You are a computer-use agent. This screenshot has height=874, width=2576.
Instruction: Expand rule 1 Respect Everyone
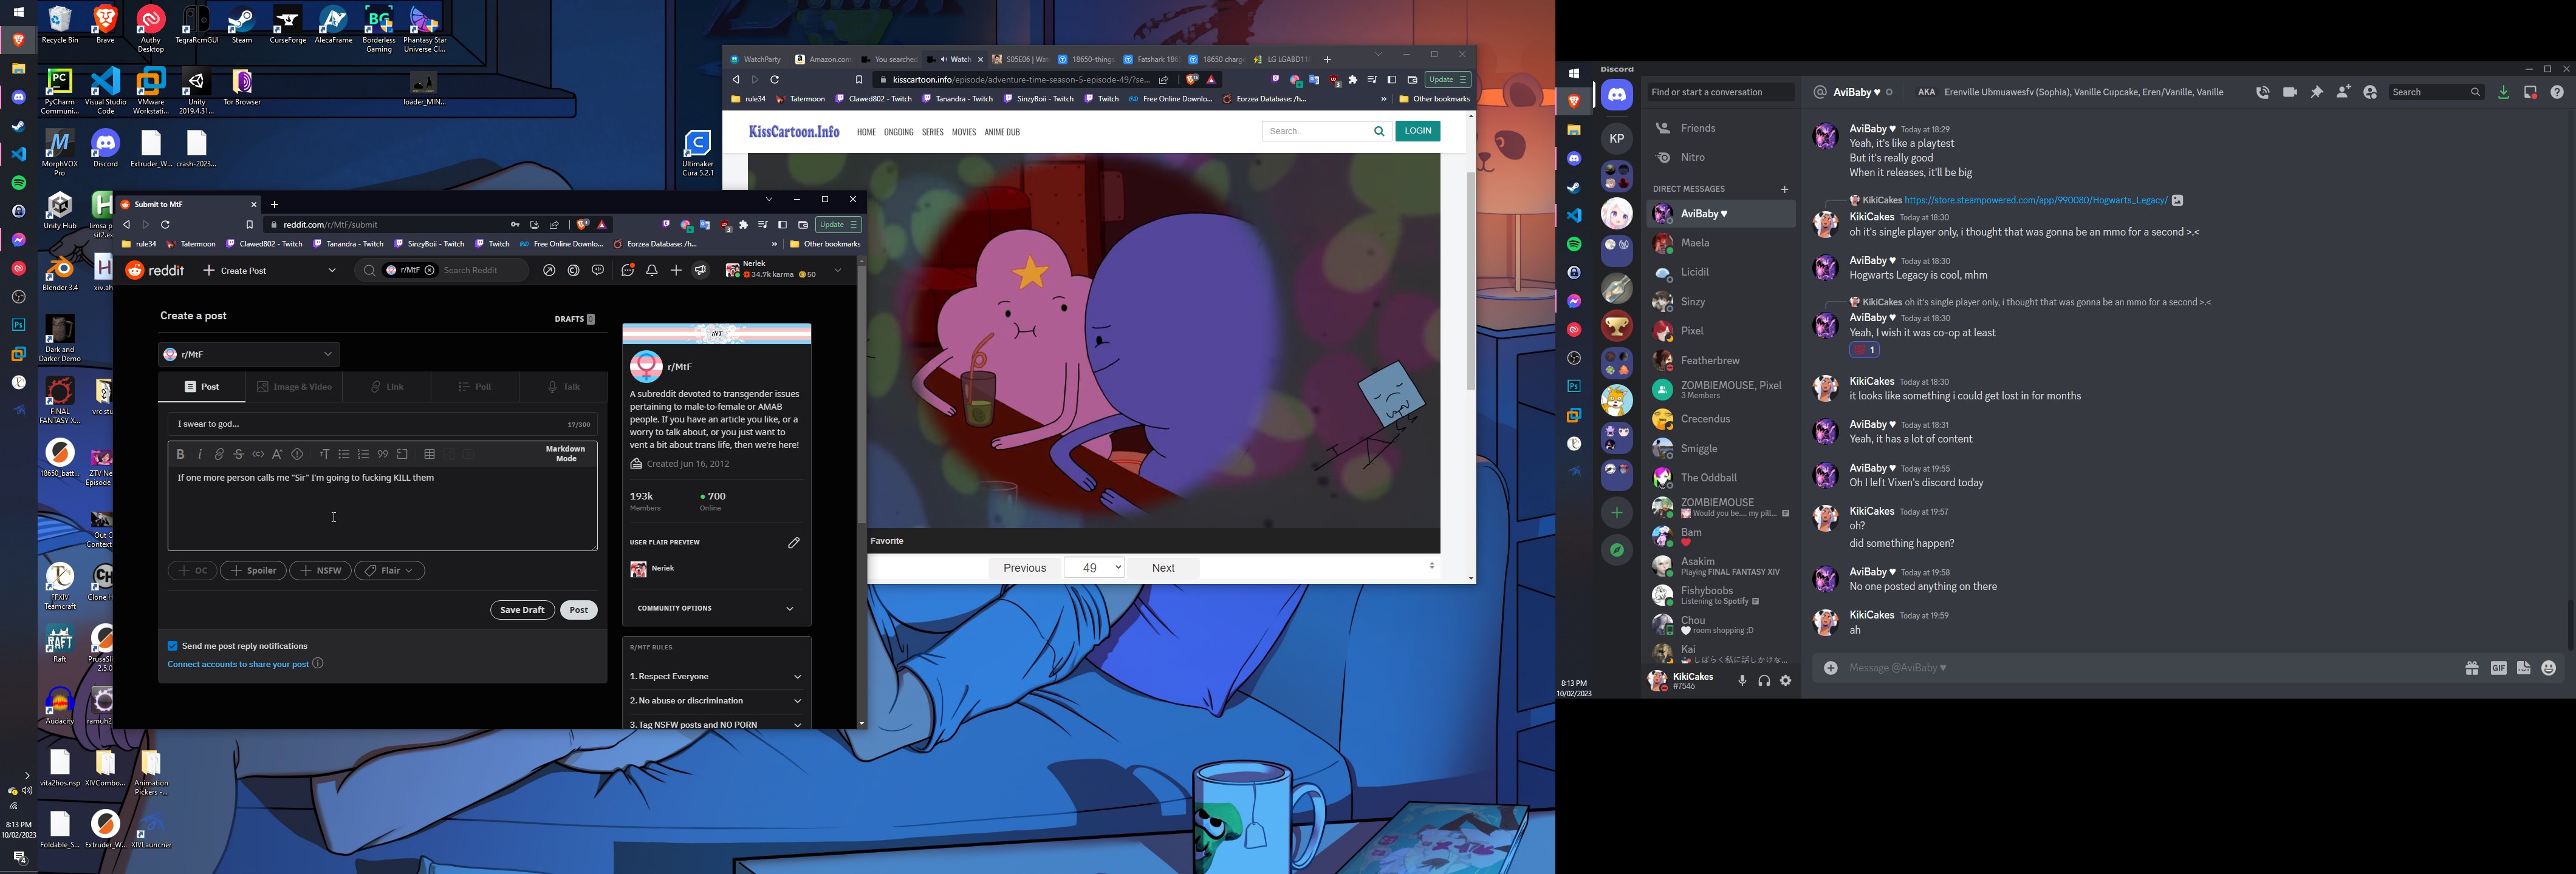click(717, 676)
